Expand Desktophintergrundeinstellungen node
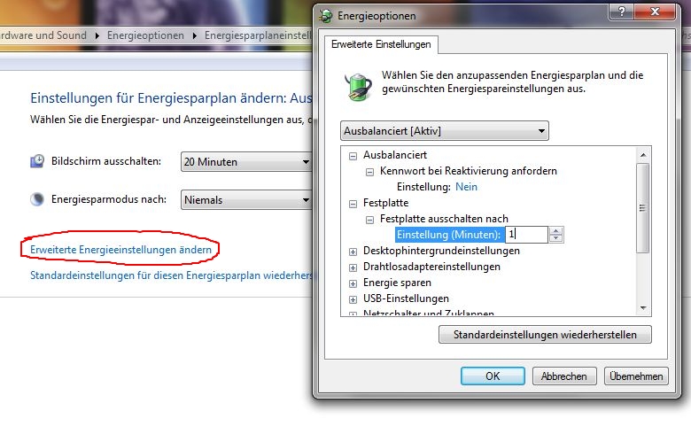The width and height of the screenshot is (691, 434). click(353, 252)
